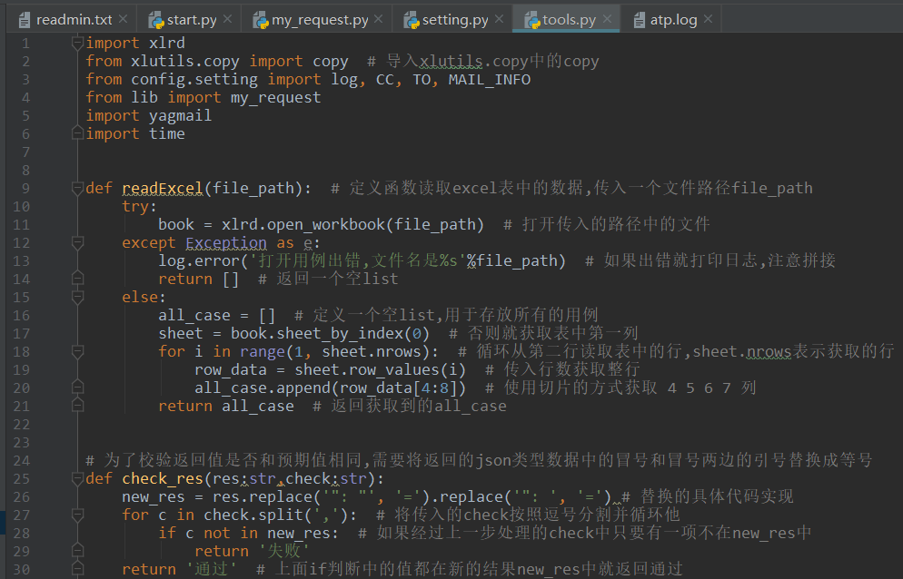Click the readExcel function name

tap(163, 188)
